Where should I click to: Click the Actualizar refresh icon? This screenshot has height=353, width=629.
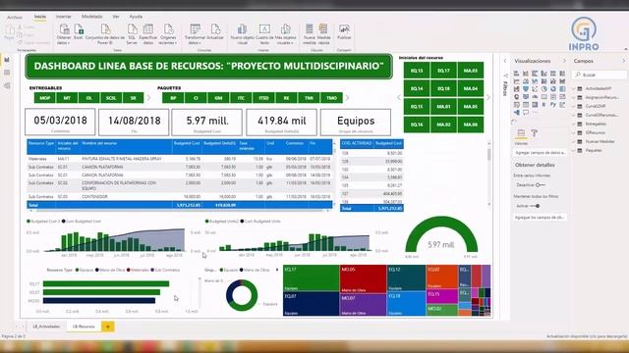point(215,29)
